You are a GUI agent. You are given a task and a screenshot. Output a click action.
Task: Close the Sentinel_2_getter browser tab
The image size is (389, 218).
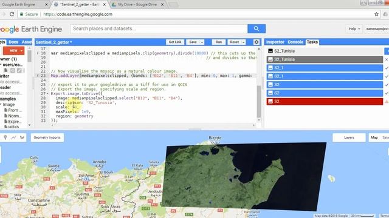pyautogui.click(x=105, y=4)
